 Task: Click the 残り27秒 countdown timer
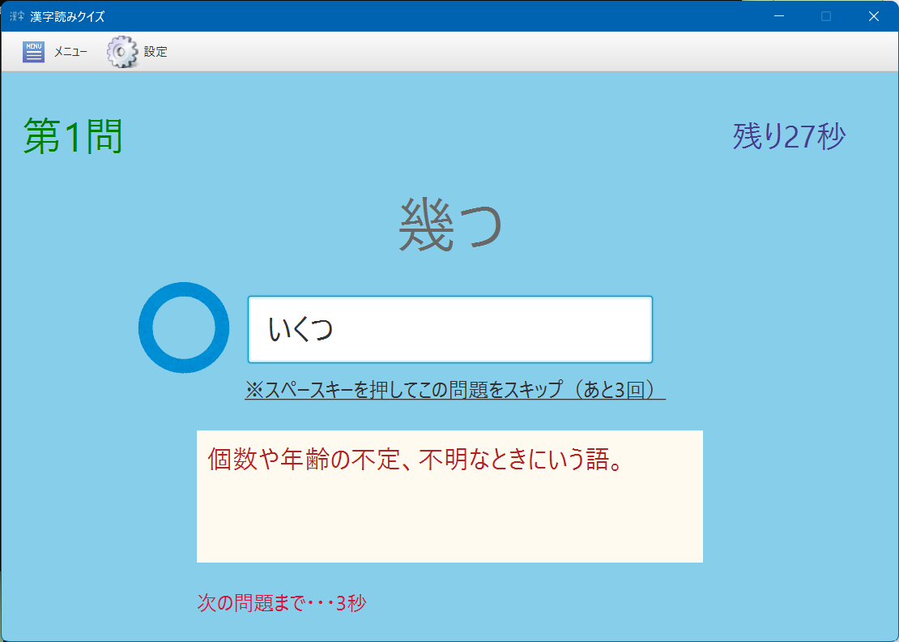click(789, 136)
